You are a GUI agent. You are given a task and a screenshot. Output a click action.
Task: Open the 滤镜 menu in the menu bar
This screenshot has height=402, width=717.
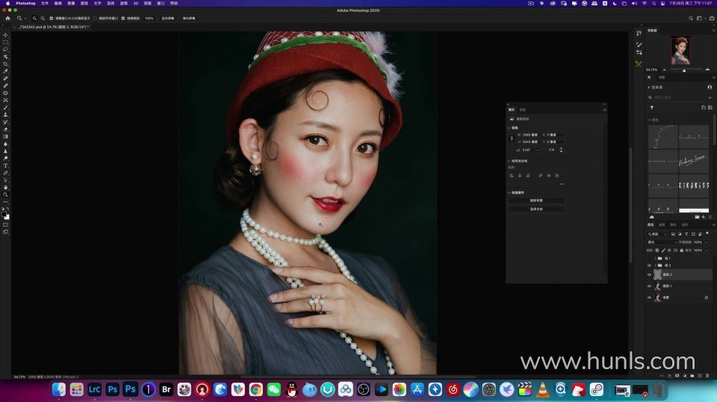pyautogui.click(x=123, y=3)
